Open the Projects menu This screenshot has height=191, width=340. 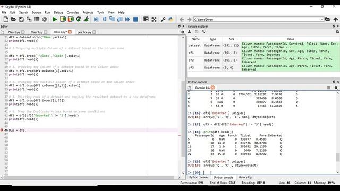click(88, 12)
